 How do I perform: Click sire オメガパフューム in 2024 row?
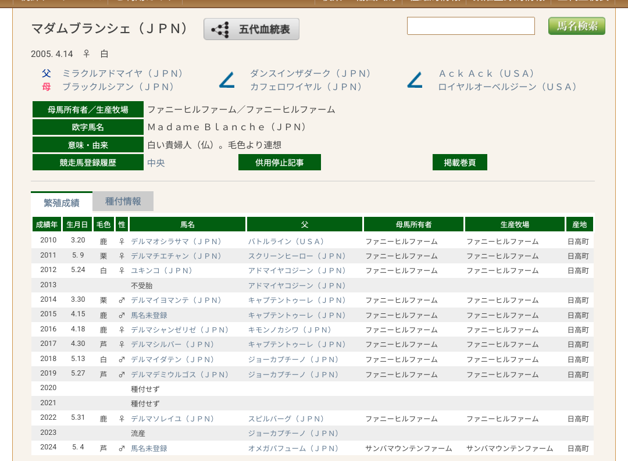click(293, 448)
